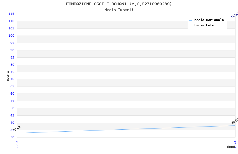Click the 85 y-axis tick label
238x154 pixels.
coord(12,57)
